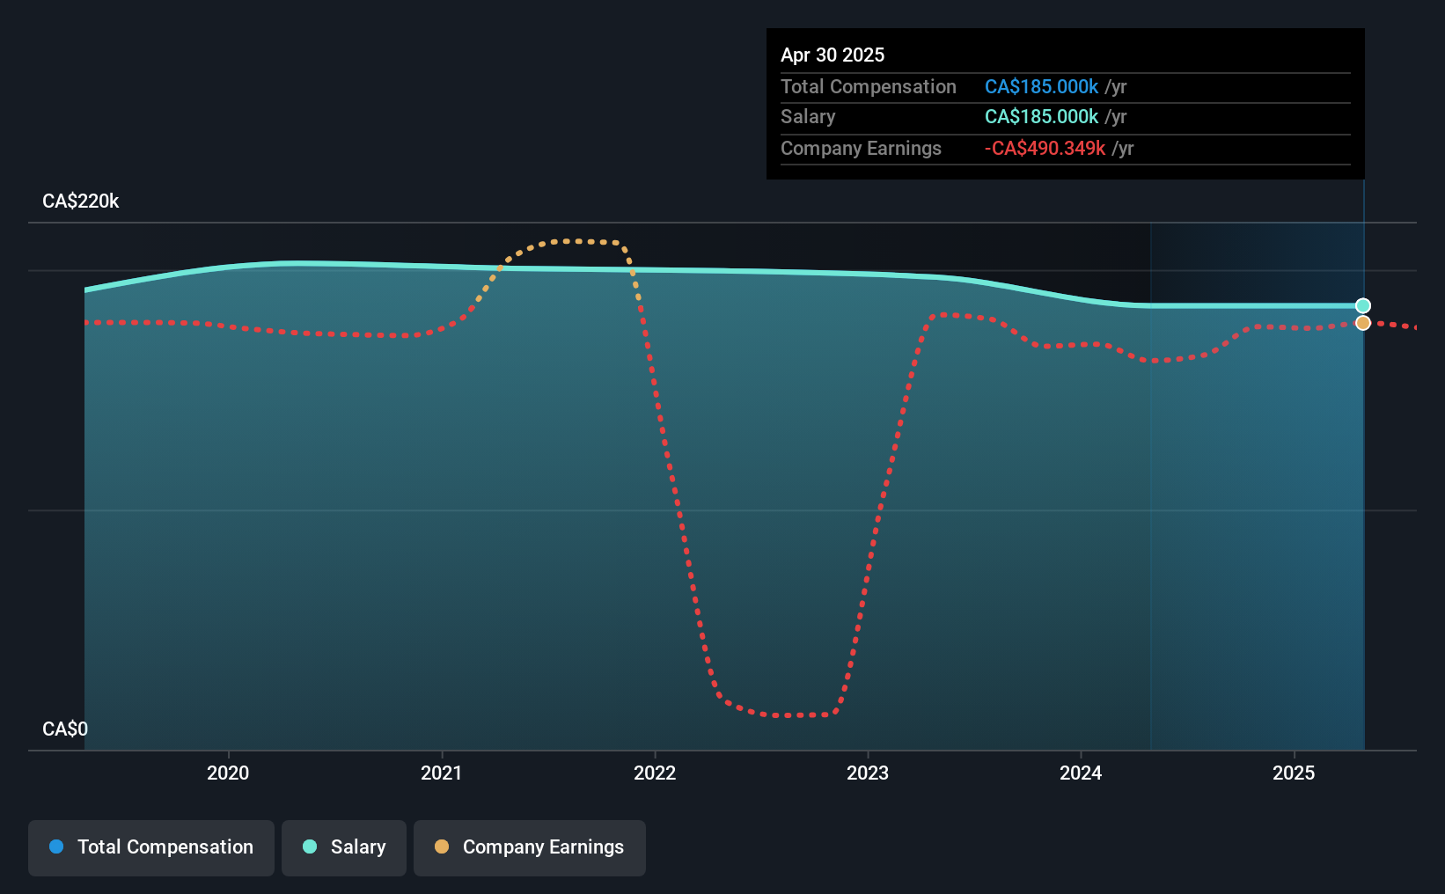Screen dimensions: 1445x894
Task: Click the Salary tooltip row label
Action: [808, 116]
